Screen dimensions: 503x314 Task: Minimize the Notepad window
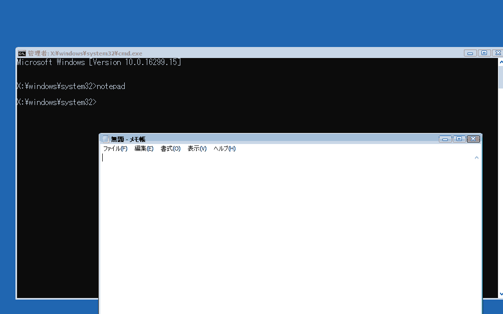pos(445,139)
